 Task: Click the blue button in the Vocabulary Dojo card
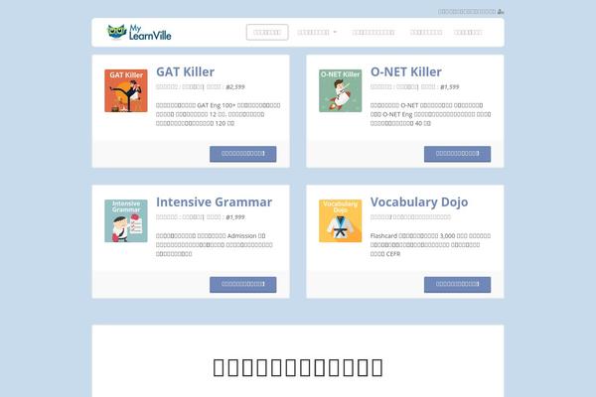click(x=457, y=285)
